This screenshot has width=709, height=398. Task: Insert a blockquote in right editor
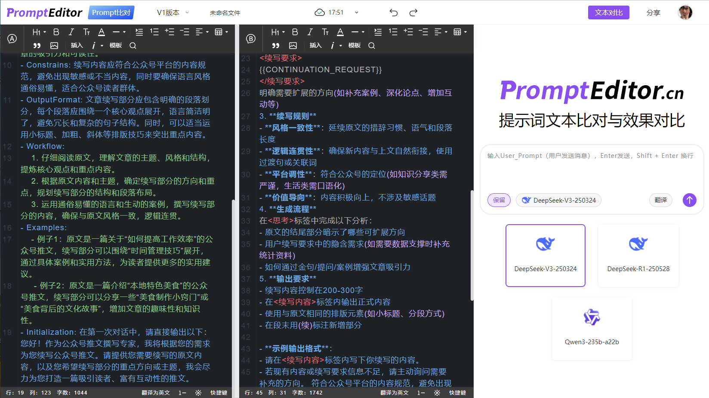[275, 46]
